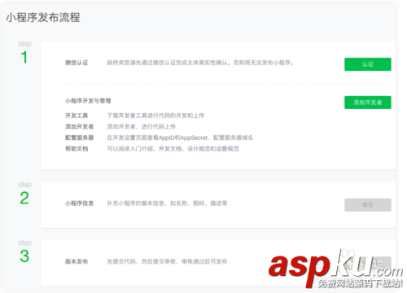This screenshot has height=293, width=407.
Task: Open the 开发者工具 download link
Action: [x=133, y=116]
